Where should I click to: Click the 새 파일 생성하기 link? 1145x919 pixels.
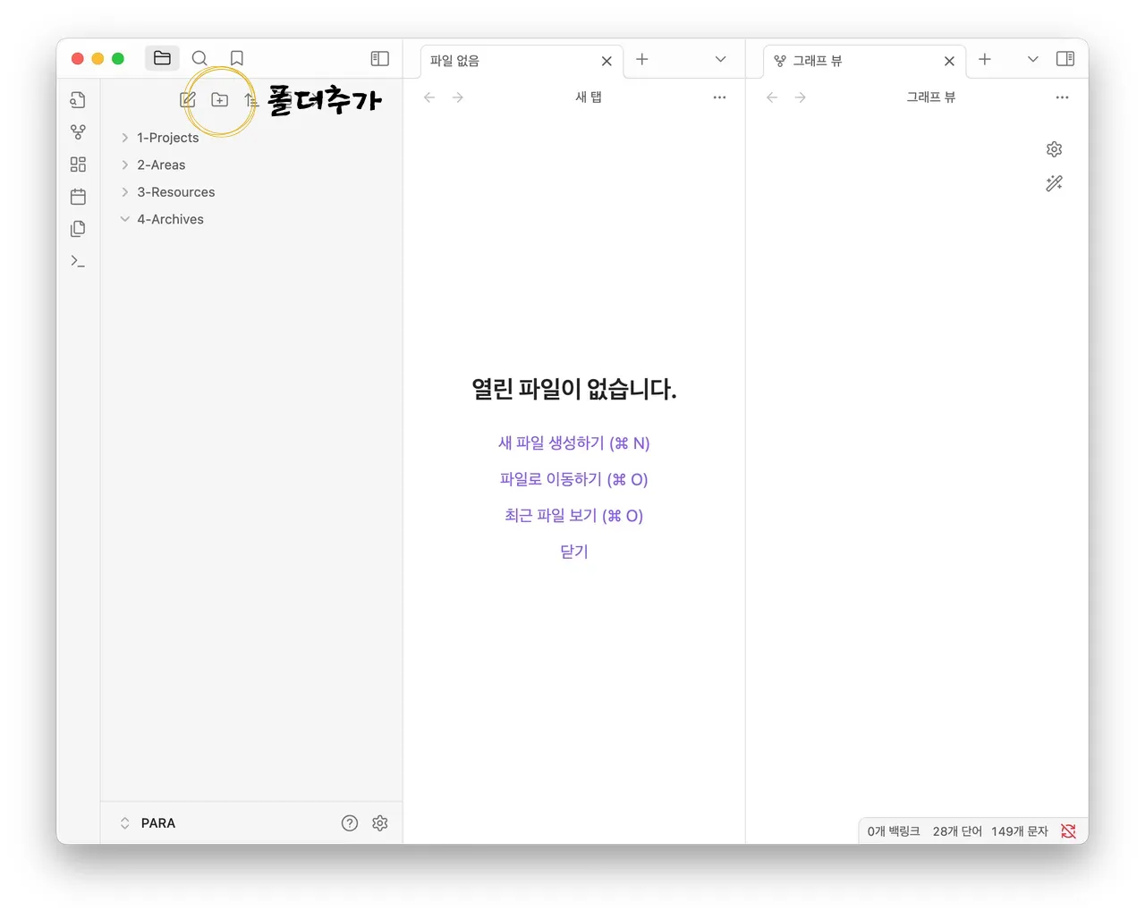pyautogui.click(x=573, y=443)
